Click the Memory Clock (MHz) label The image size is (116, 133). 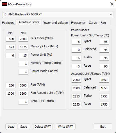pos(44,46)
